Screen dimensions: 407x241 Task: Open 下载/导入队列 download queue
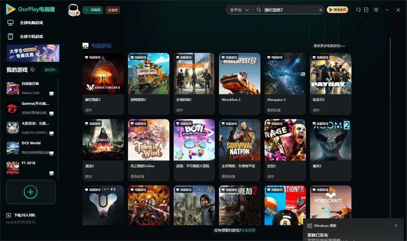pos(21,215)
